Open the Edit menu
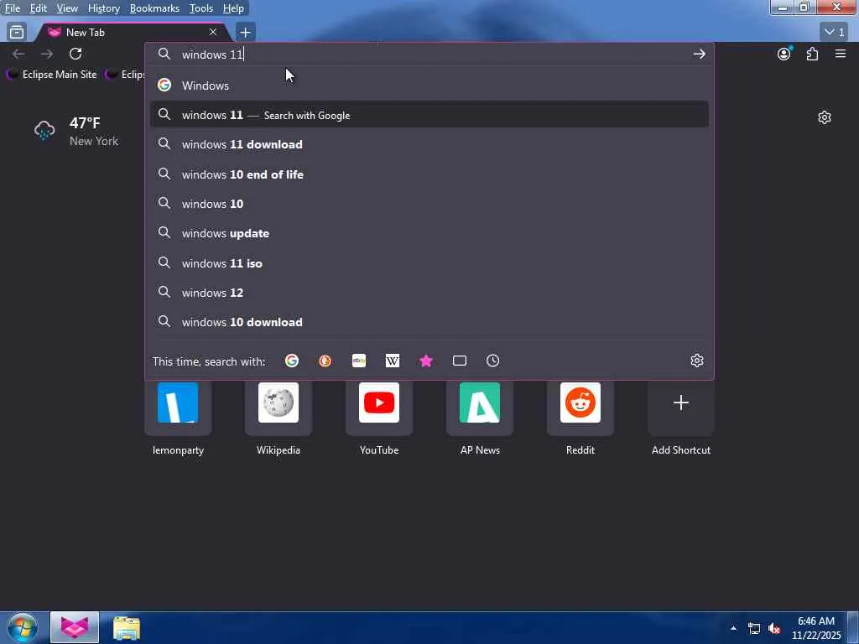Viewport: 859px width, 644px height. 38,8
